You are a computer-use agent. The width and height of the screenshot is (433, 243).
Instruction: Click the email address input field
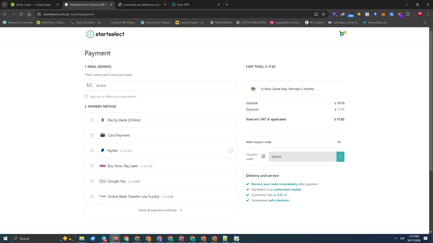165,86
